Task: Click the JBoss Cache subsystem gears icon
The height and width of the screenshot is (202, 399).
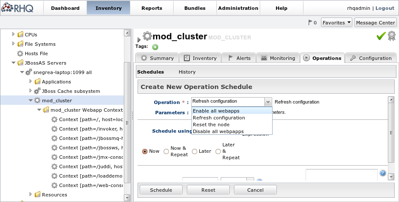Action: 37,91
